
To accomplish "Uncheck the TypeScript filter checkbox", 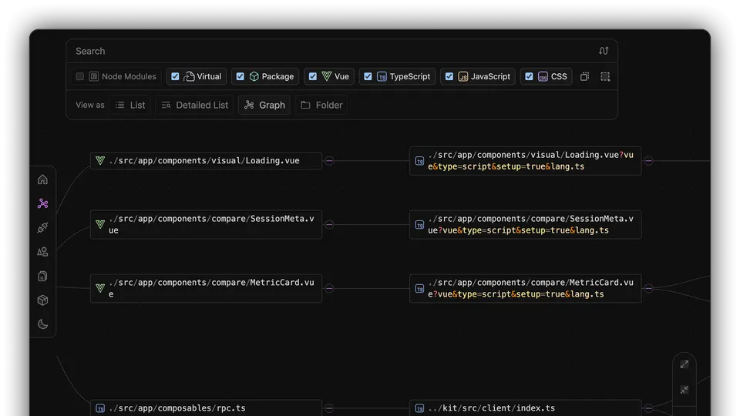I will [368, 76].
